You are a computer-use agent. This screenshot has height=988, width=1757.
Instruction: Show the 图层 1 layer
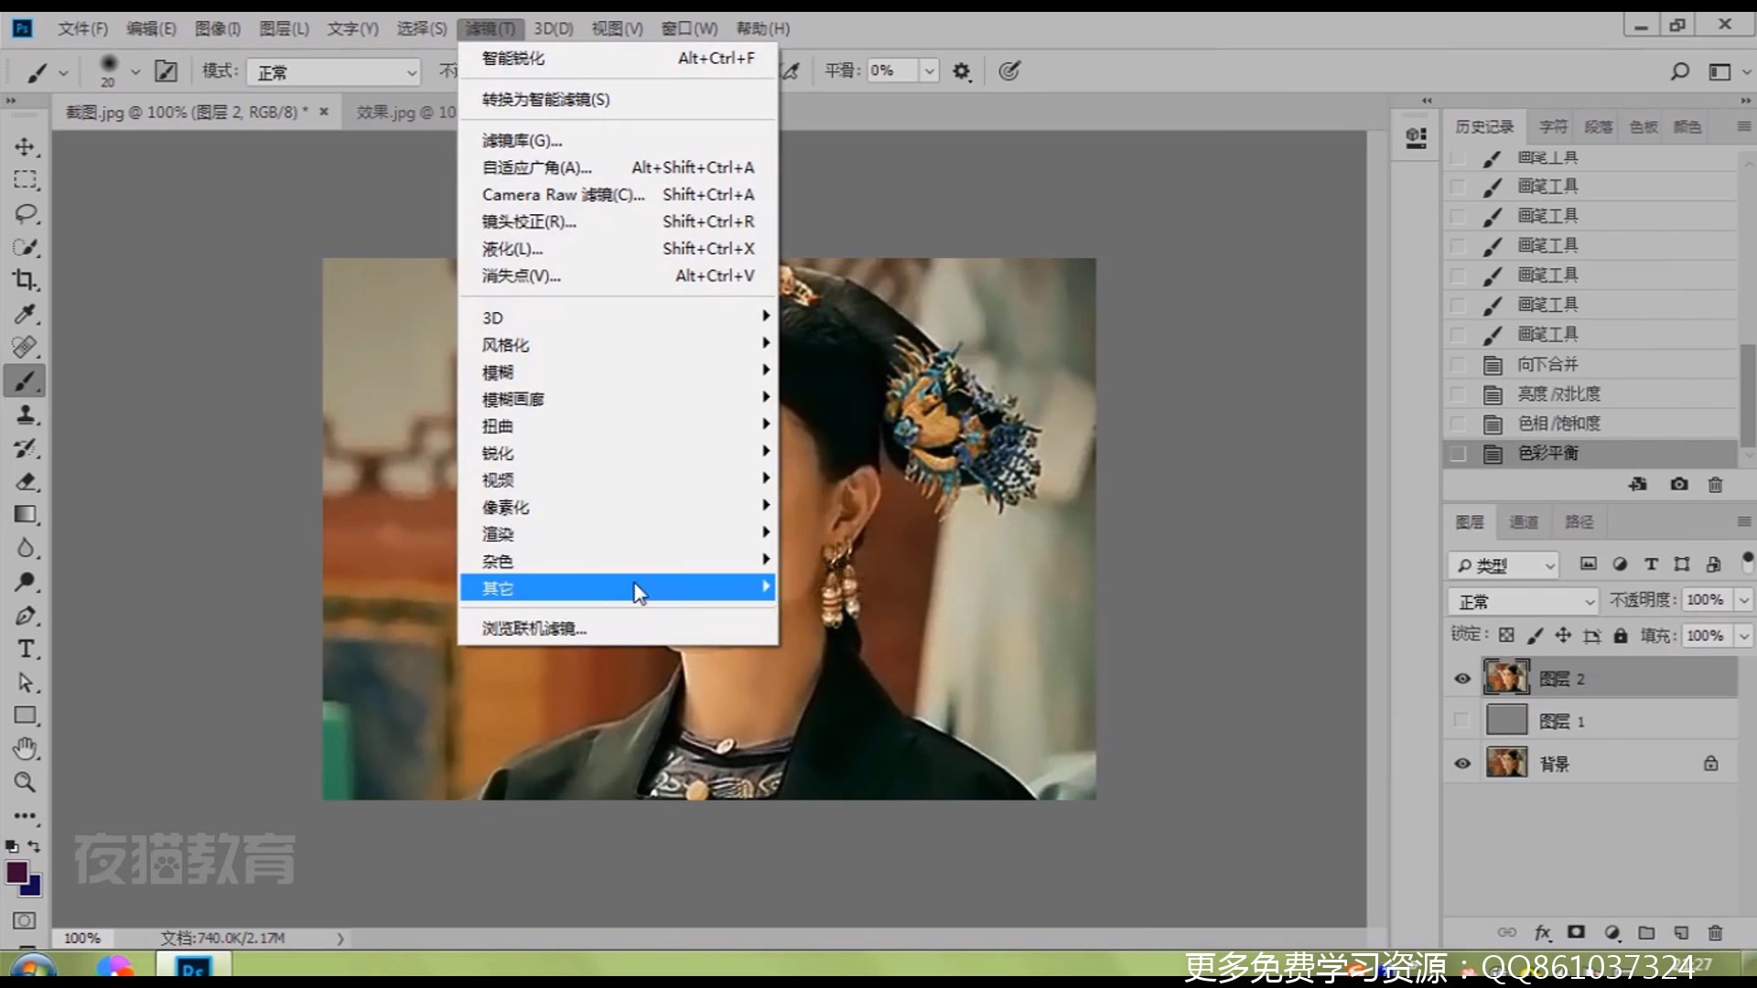point(1462,721)
